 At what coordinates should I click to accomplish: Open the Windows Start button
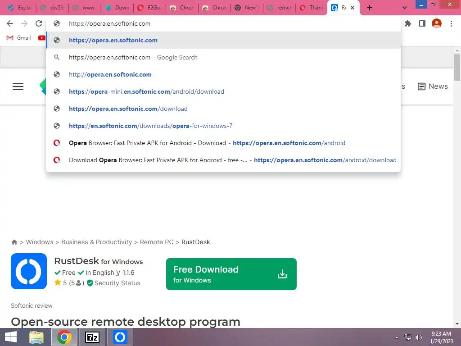11,337
